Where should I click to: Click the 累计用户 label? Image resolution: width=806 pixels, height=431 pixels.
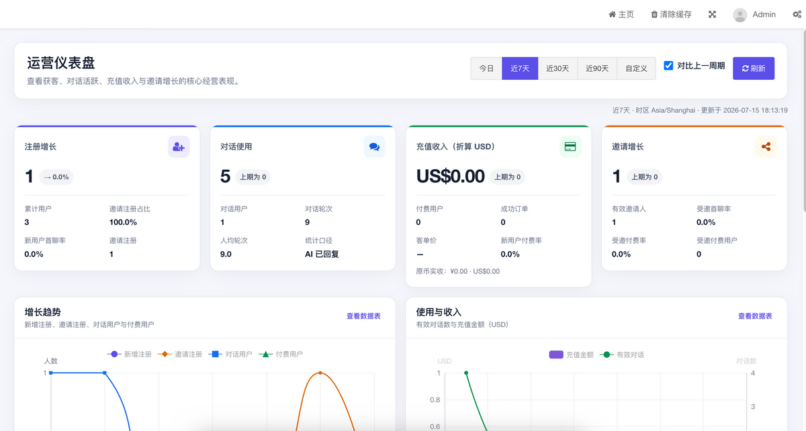coord(38,209)
